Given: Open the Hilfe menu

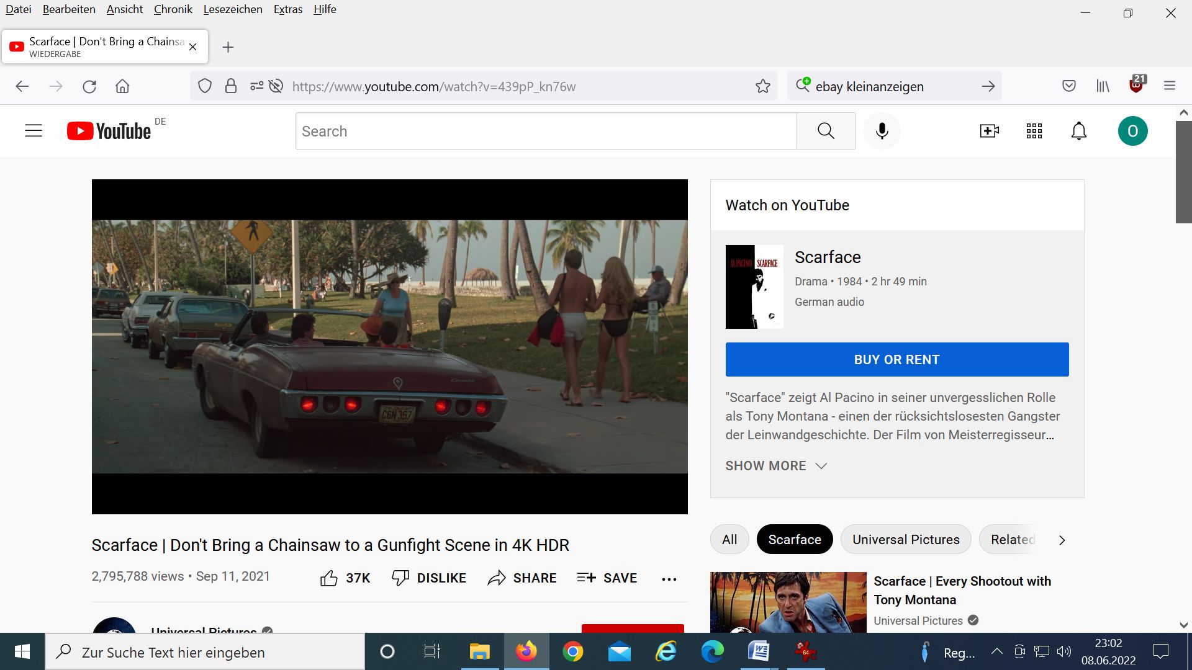Looking at the screenshot, I should click(325, 9).
